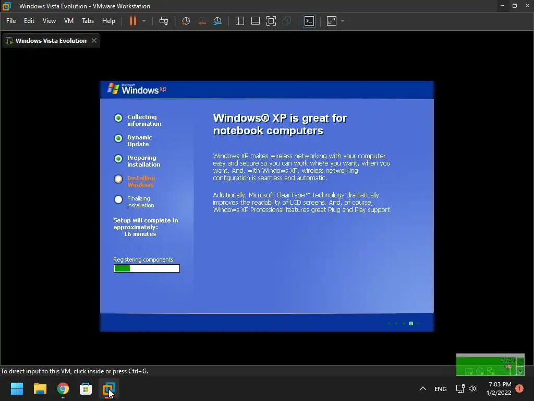
Task: Send Ctrl+Alt+Del to the virtual machine
Action: 164,21
